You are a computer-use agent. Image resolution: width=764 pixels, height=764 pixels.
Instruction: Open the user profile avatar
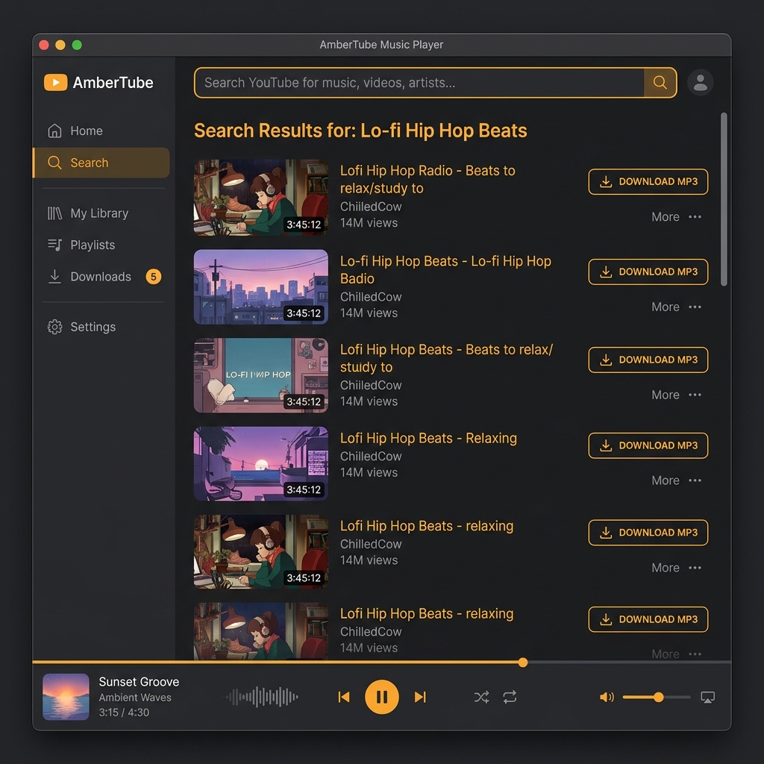coord(700,82)
